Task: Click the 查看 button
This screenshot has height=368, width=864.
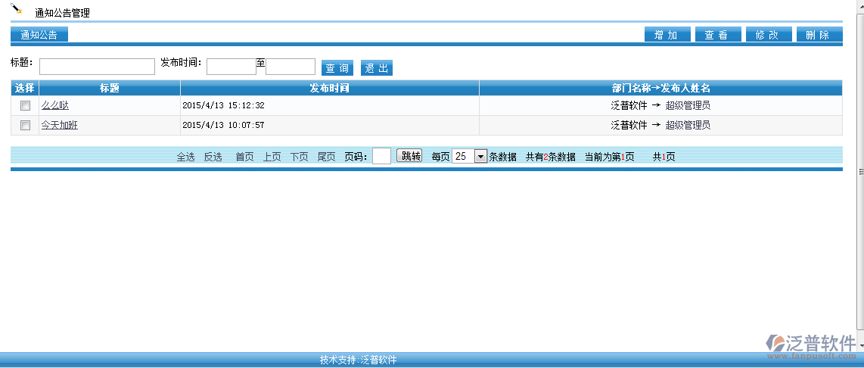Action: tap(718, 35)
